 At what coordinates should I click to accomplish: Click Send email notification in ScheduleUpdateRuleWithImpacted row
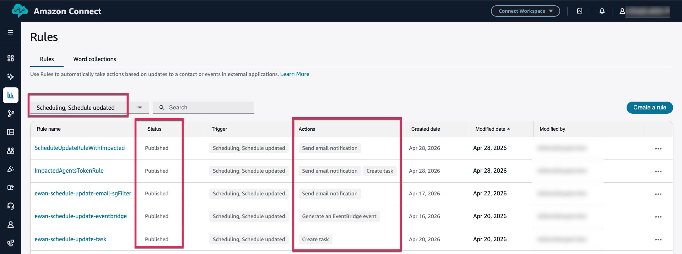pyautogui.click(x=330, y=148)
